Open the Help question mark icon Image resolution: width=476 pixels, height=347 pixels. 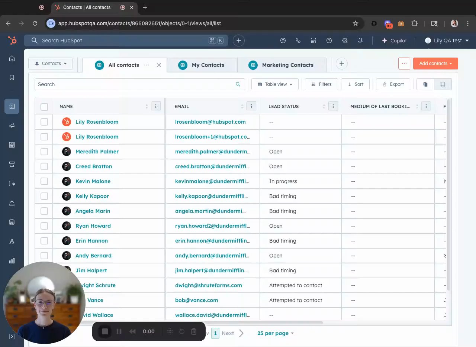pos(329,40)
